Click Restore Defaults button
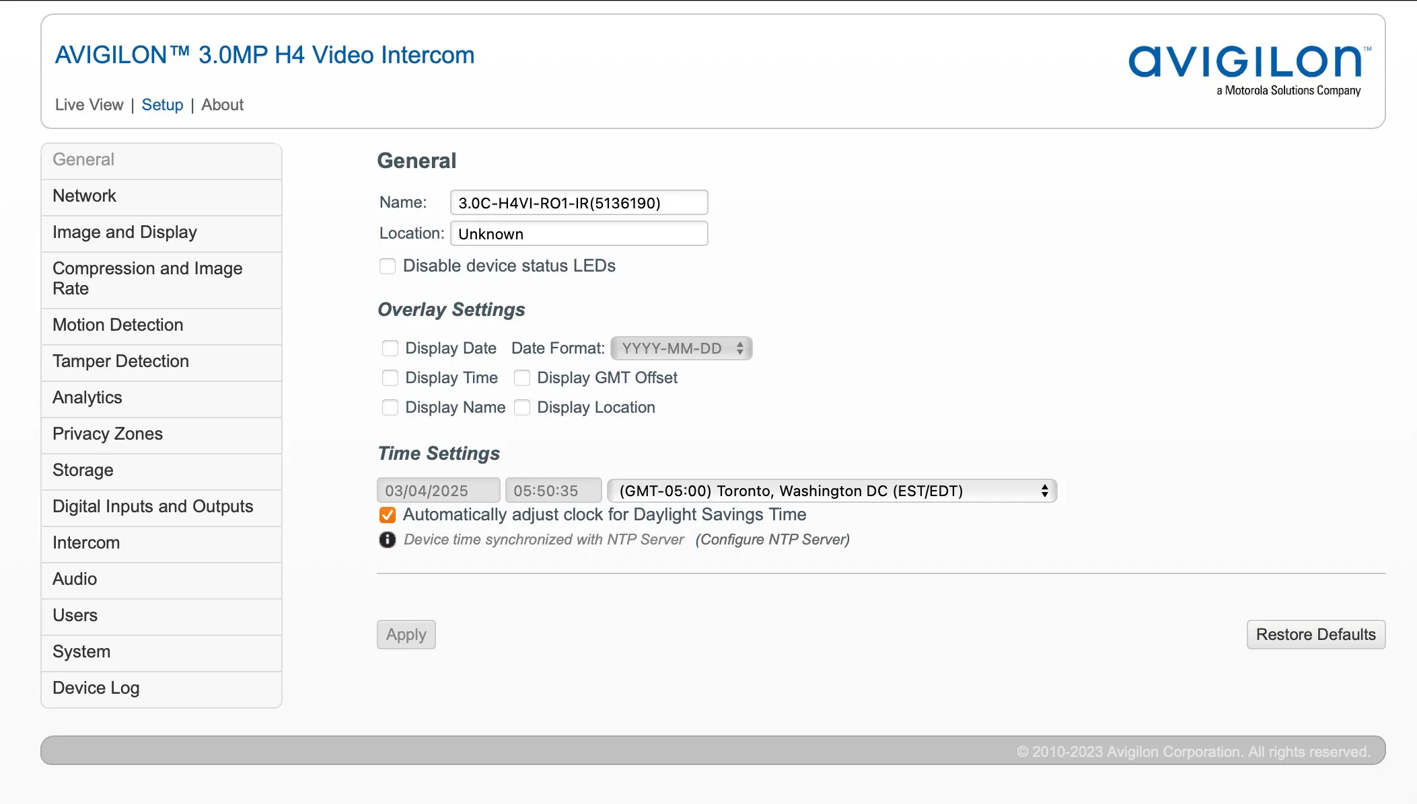The width and height of the screenshot is (1417, 804). 1316,635
